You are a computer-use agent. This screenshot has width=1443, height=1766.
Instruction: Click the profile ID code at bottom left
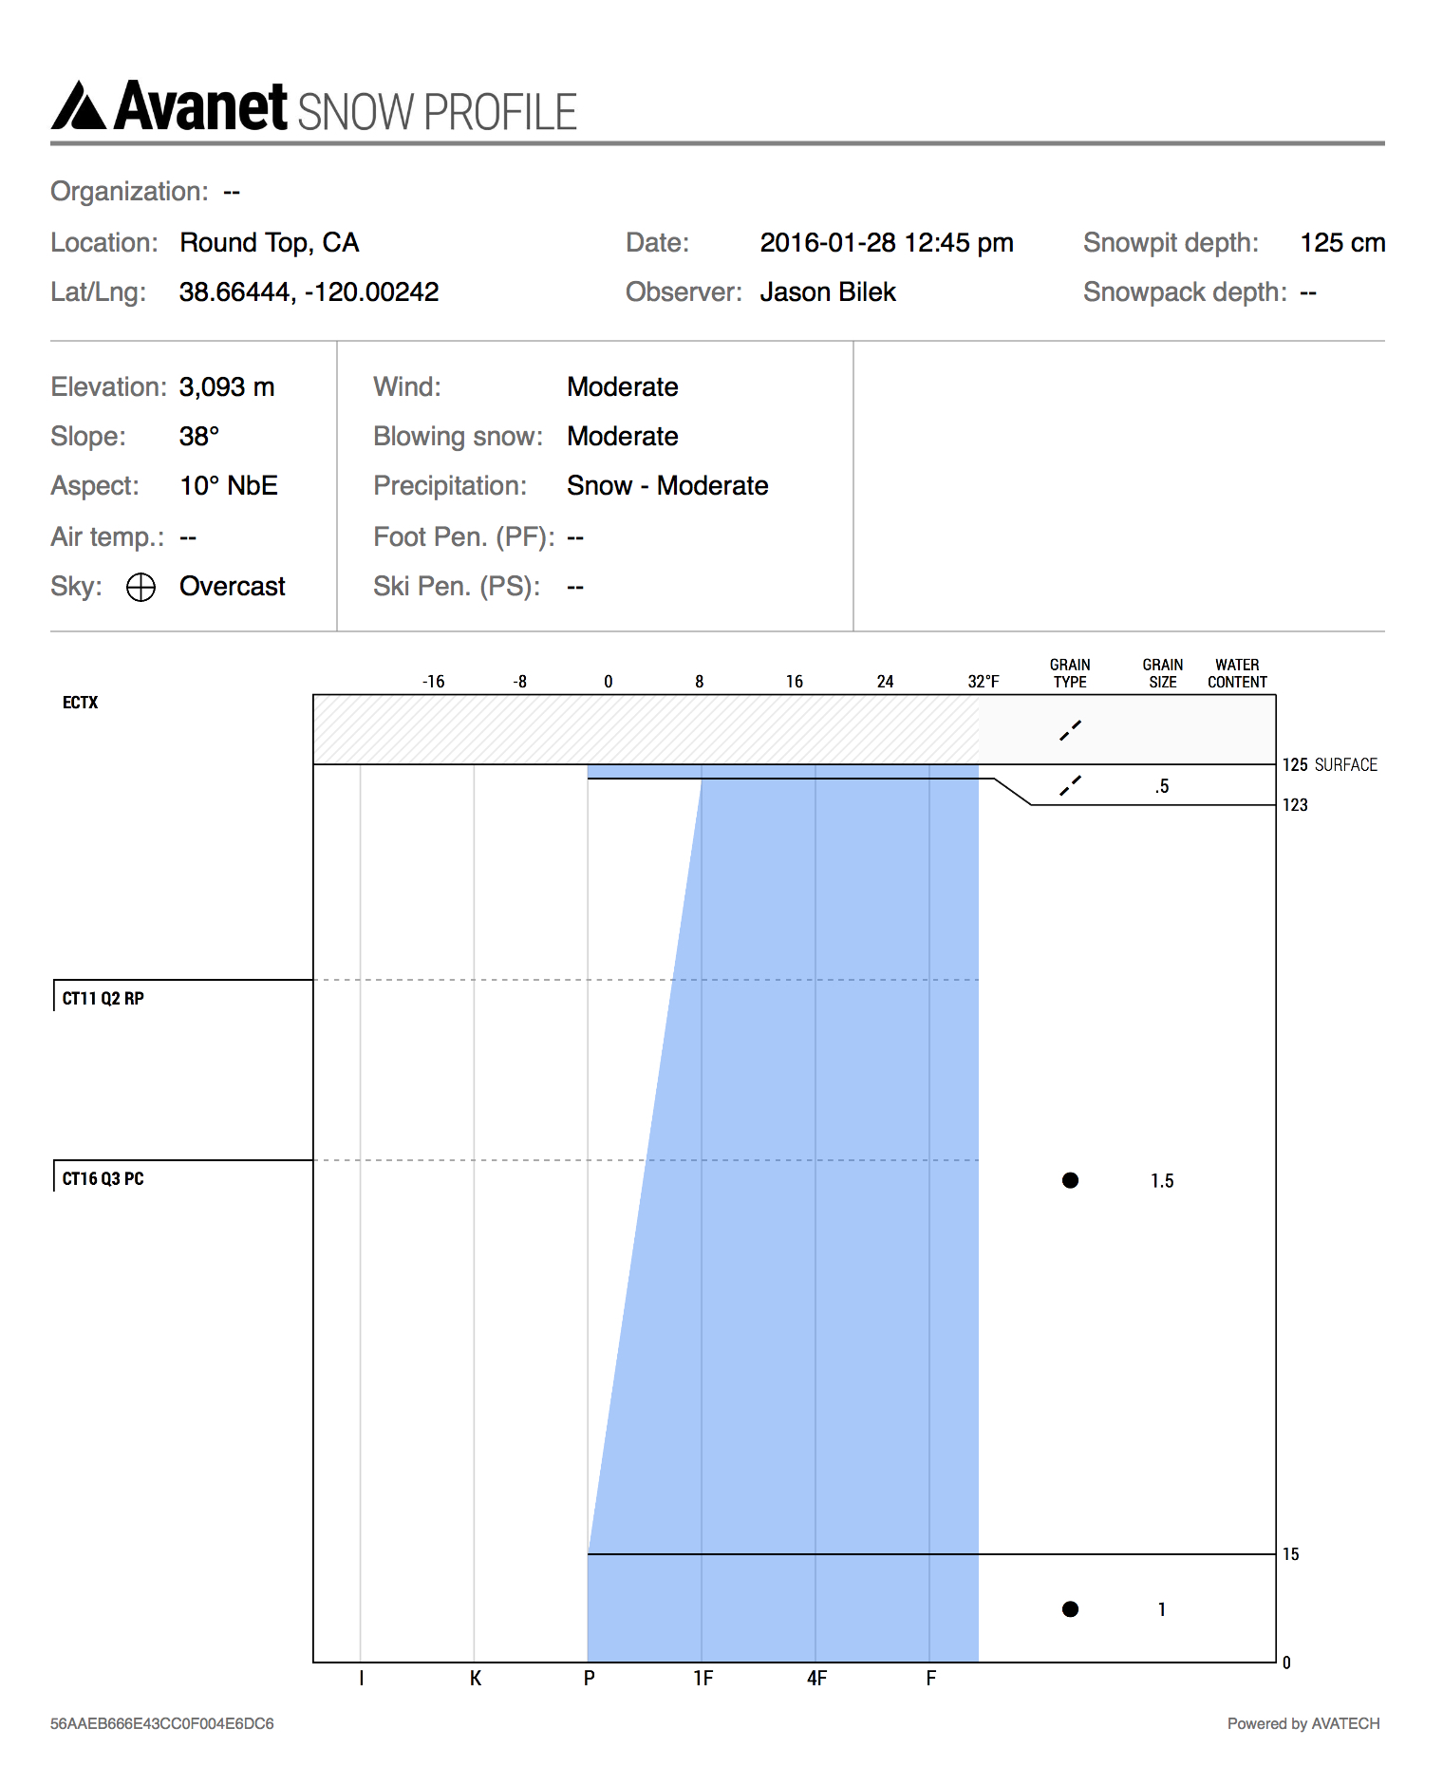pos(161,1723)
